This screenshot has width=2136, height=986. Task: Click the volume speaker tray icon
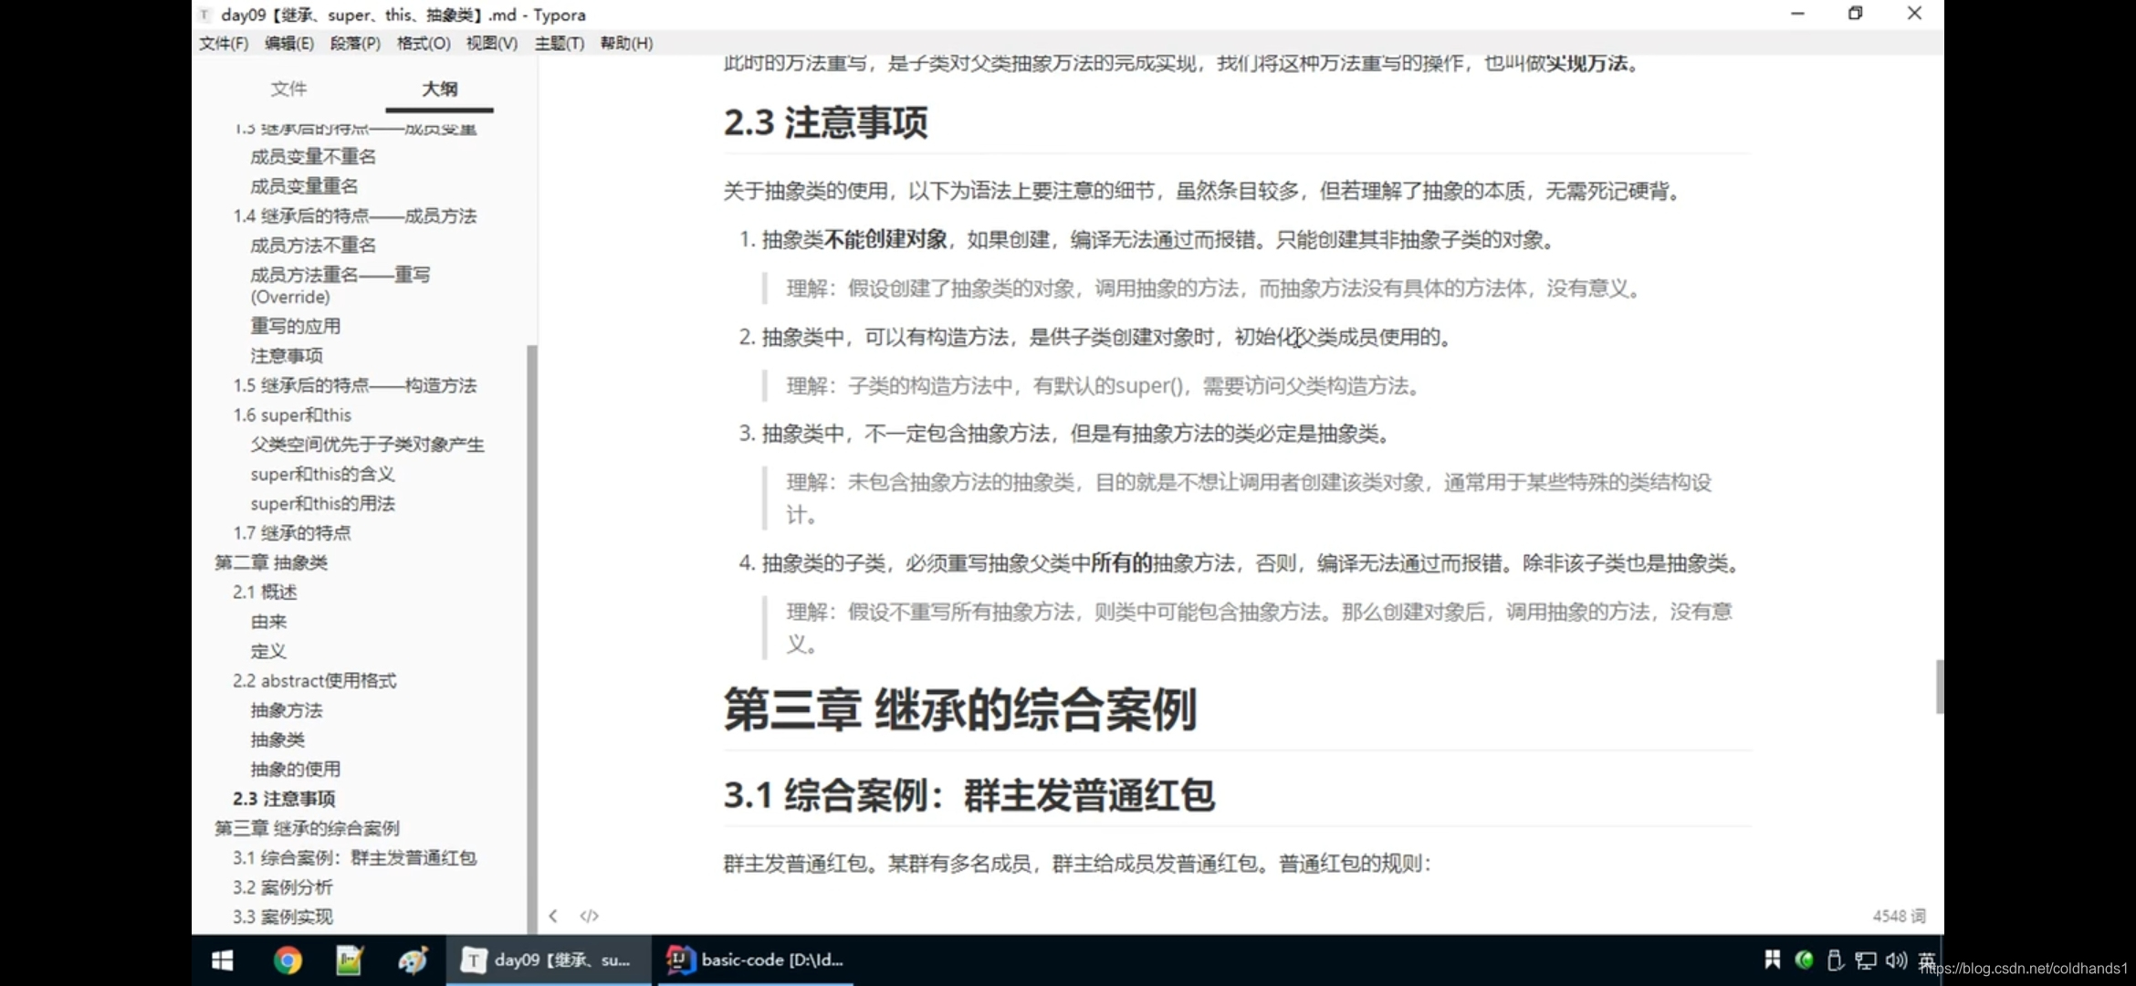(x=1897, y=960)
